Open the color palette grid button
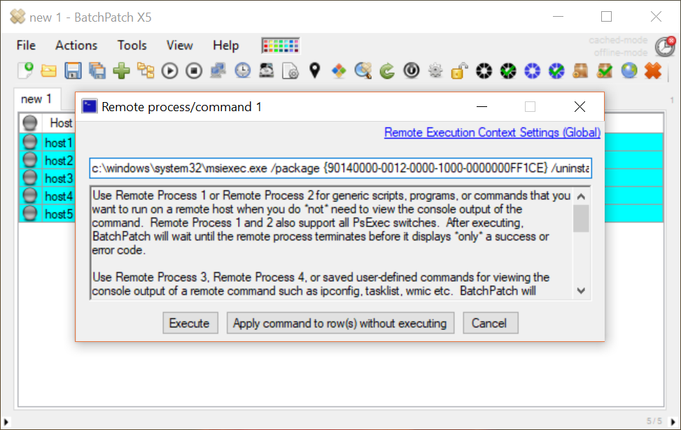Image resolution: width=681 pixels, height=430 pixels. click(281, 45)
